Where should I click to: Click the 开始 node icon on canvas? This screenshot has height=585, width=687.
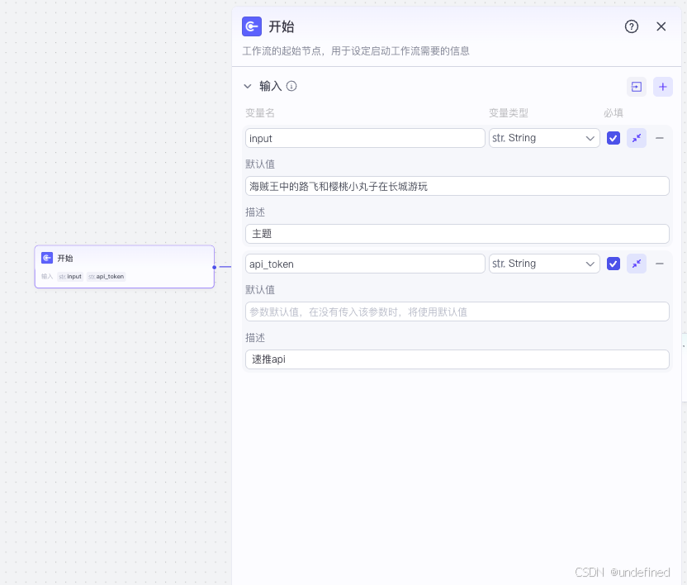[x=47, y=258]
